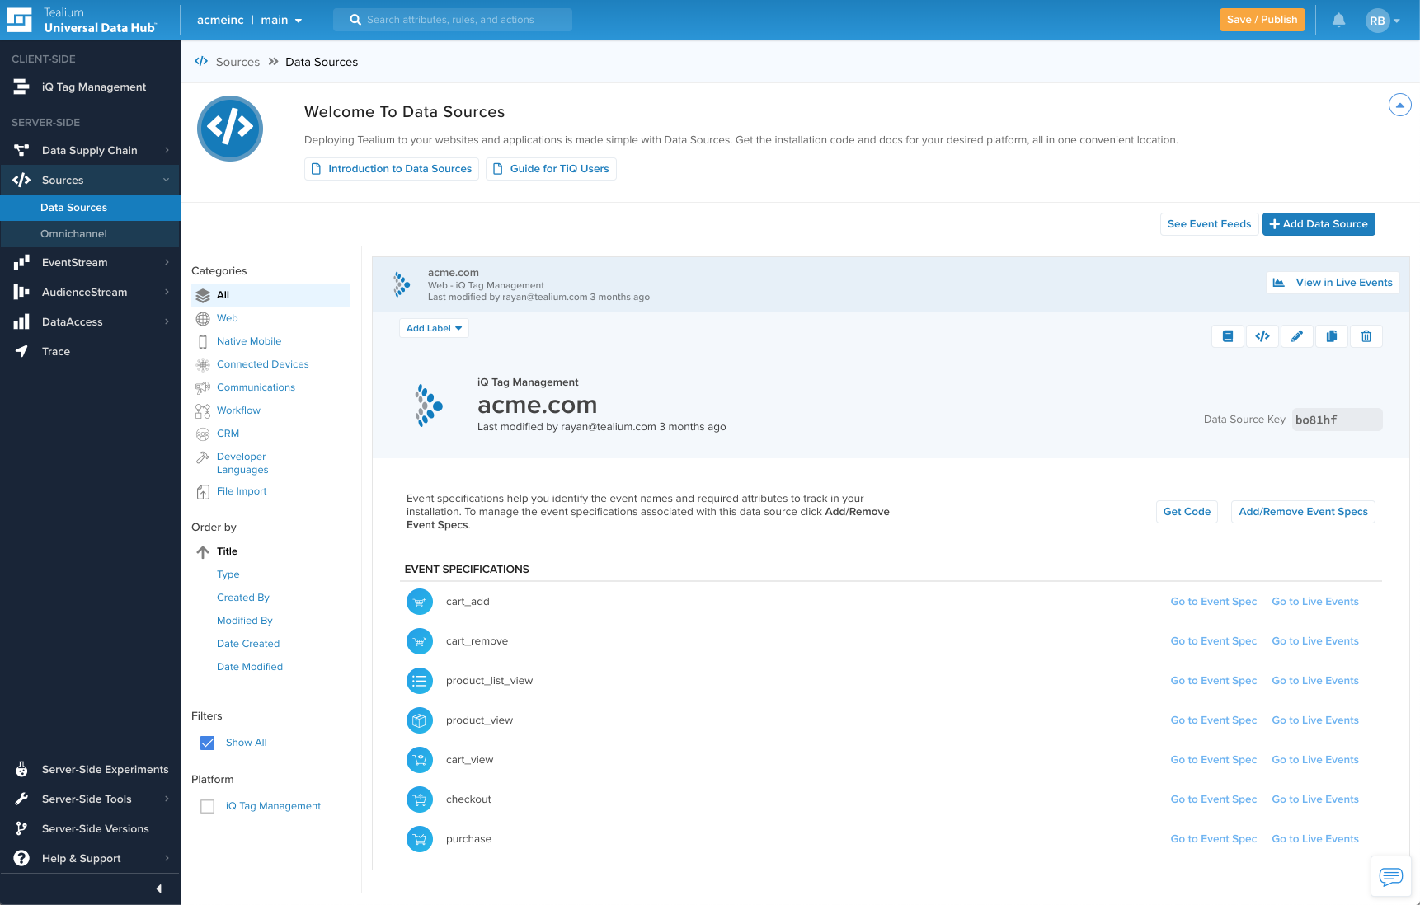Filter by Developer Languages category

pos(242,463)
